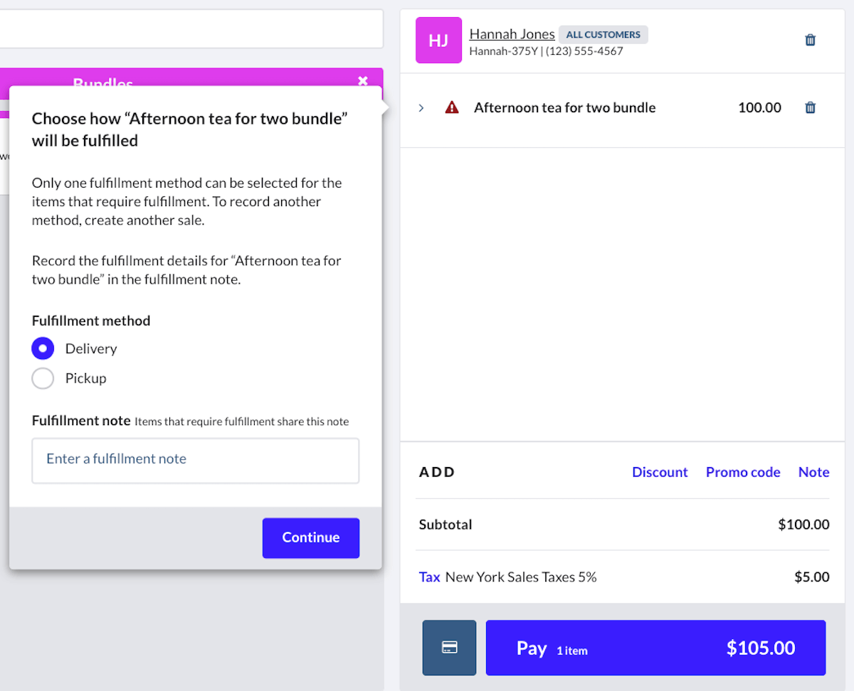Click the fulfillment note input field
This screenshot has height=691, width=854.
(x=196, y=459)
